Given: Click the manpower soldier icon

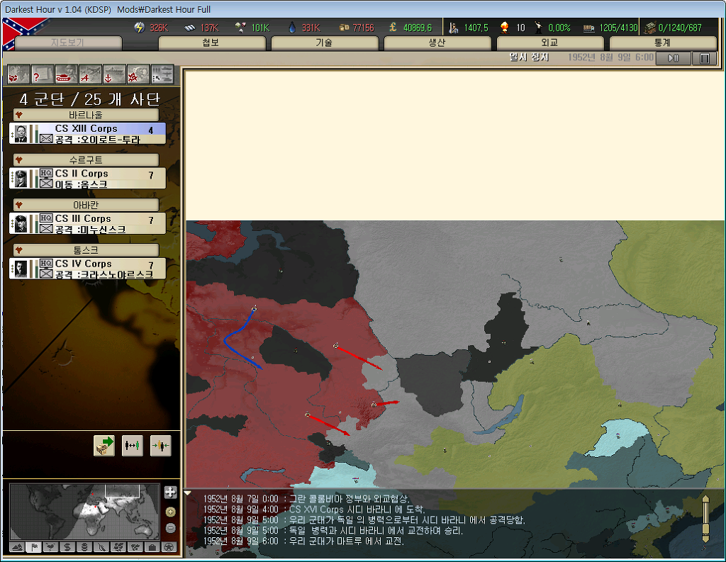Looking at the screenshot, I should [x=454, y=28].
